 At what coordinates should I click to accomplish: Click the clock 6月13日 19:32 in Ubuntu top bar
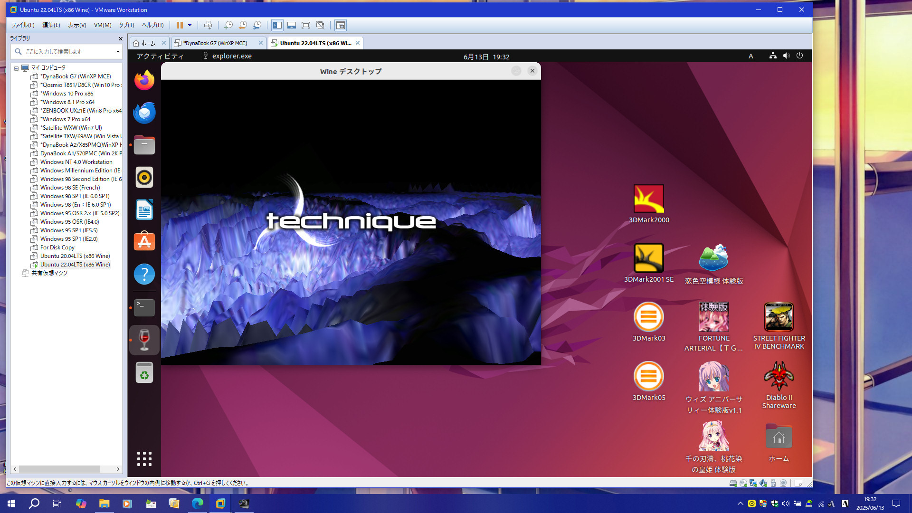486,57
